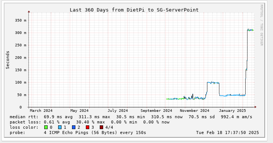This screenshot has width=273, height=143.
Task: Click the 'median rtt:' row label
Action: tap(24, 117)
